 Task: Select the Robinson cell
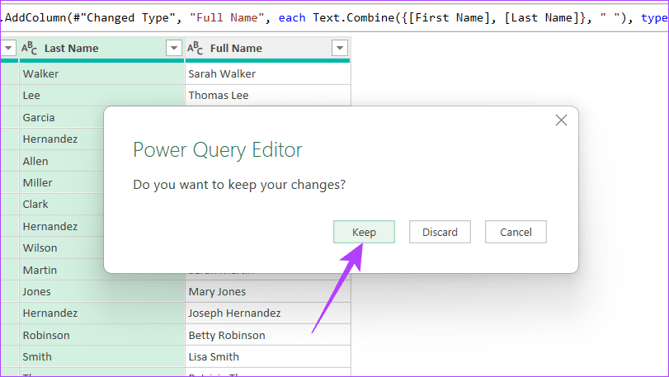pos(101,335)
